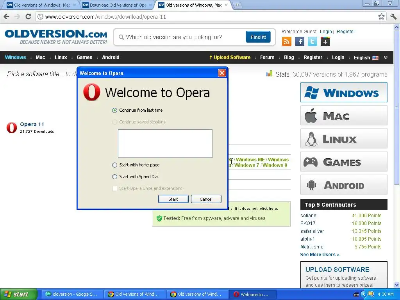This screenshot has height=300, width=400.
Task: Open Twitter icon in header
Action: [312, 41]
